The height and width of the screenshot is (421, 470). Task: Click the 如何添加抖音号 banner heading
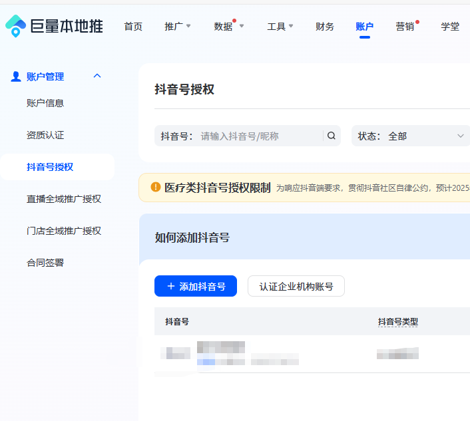192,237
